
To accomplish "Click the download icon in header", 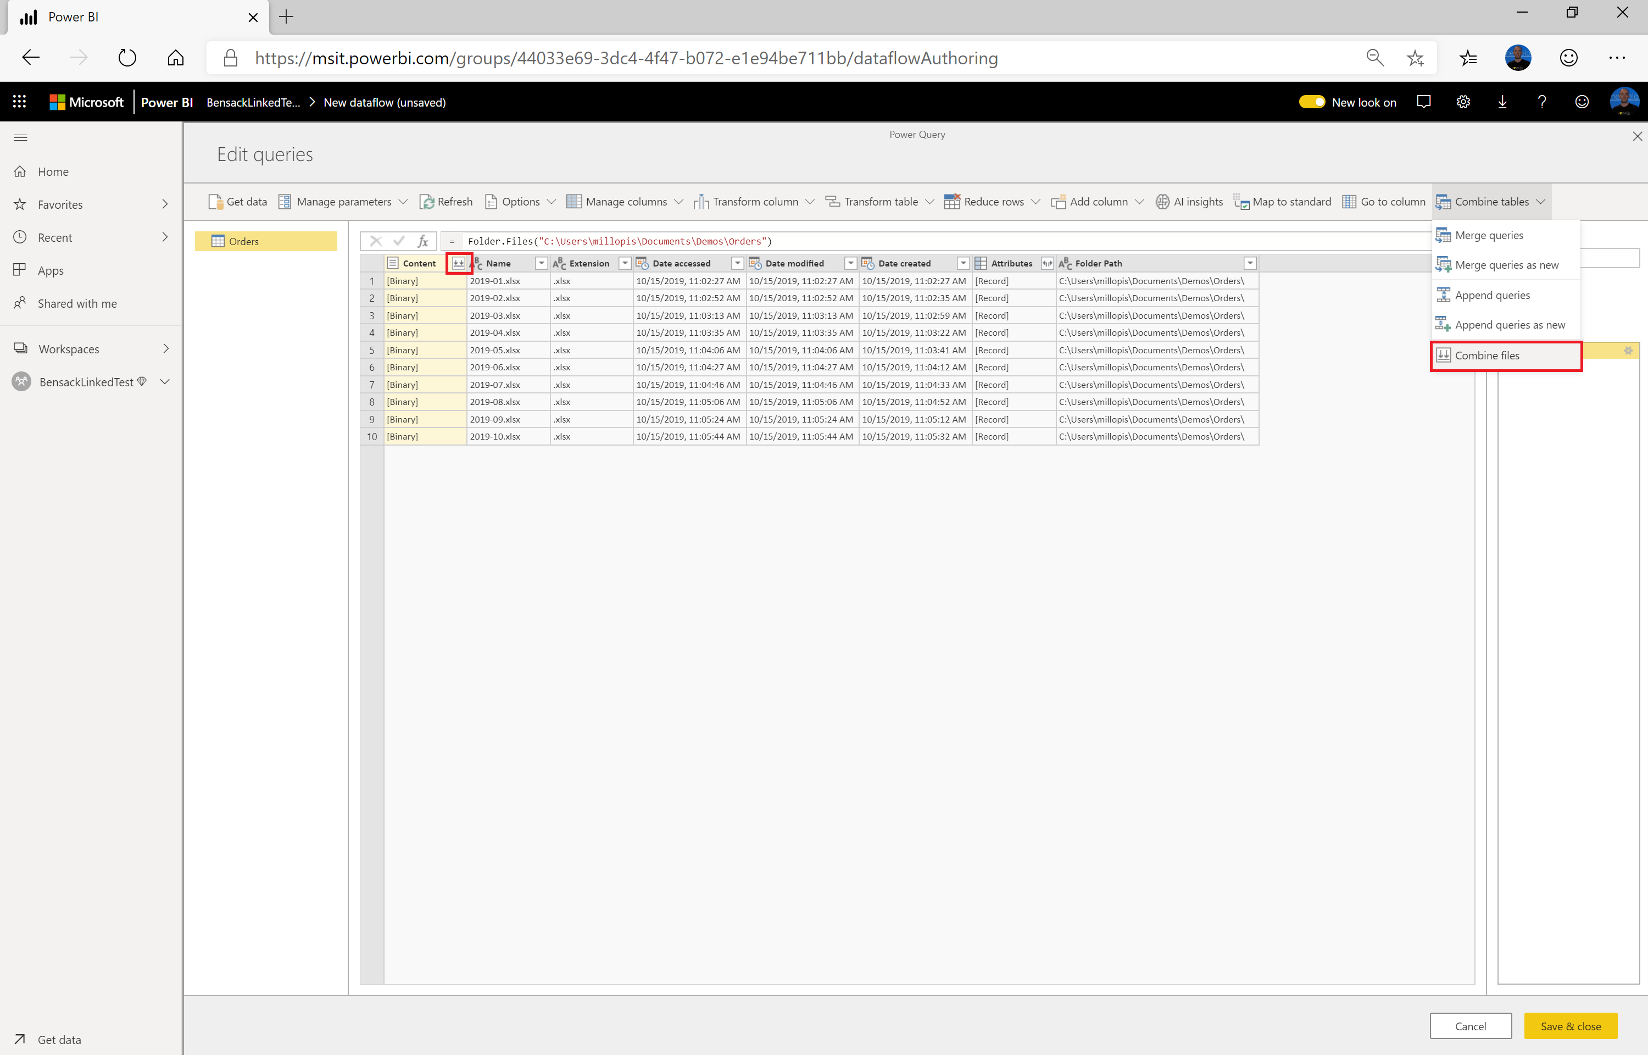I will [1503, 102].
